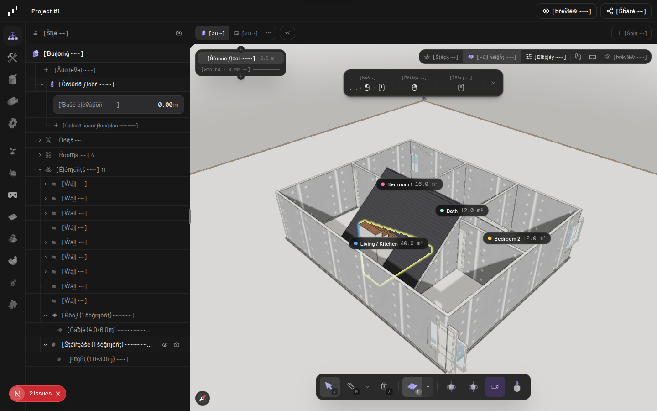The width and height of the screenshot is (657, 411).
Task: Switch to the 3D view tab
Action: [213, 33]
